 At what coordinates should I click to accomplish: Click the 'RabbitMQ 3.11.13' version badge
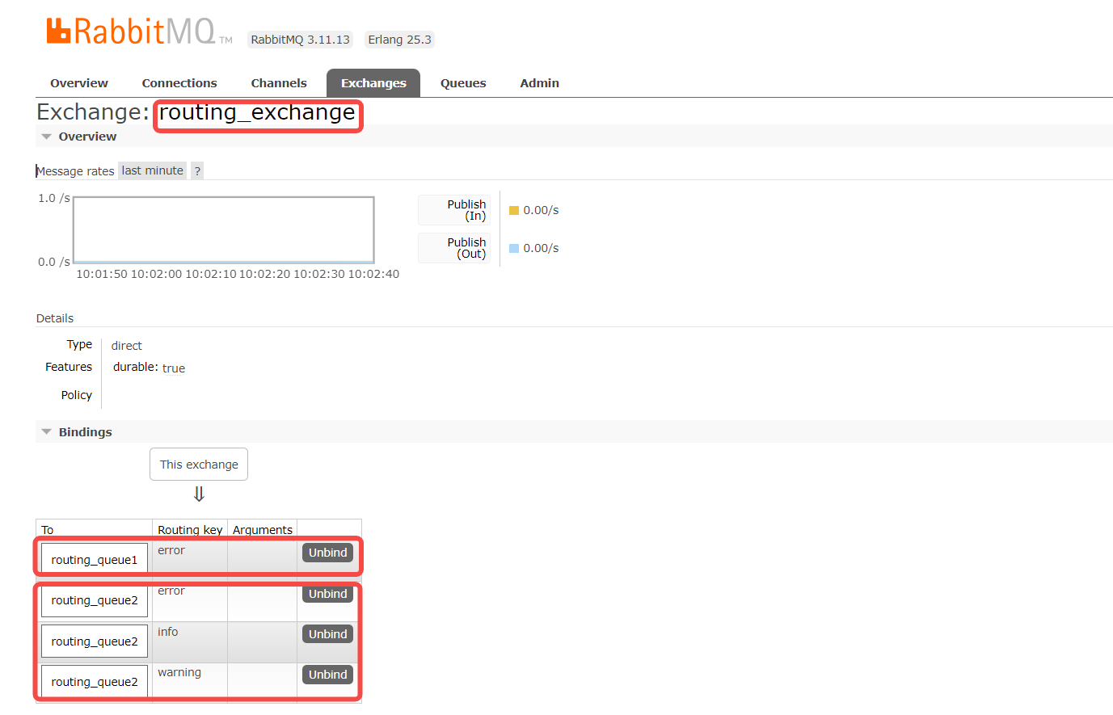click(x=301, y=40)
